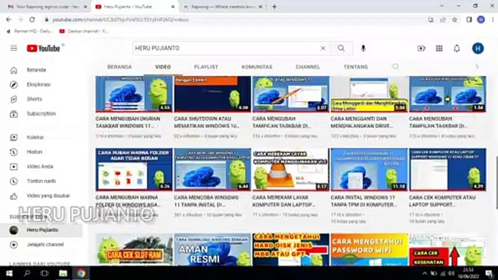The image size is (498, 280).
Task: Open the YouTube guide hamburger menu
Action: pyautogui.click(x=14, y=48)
